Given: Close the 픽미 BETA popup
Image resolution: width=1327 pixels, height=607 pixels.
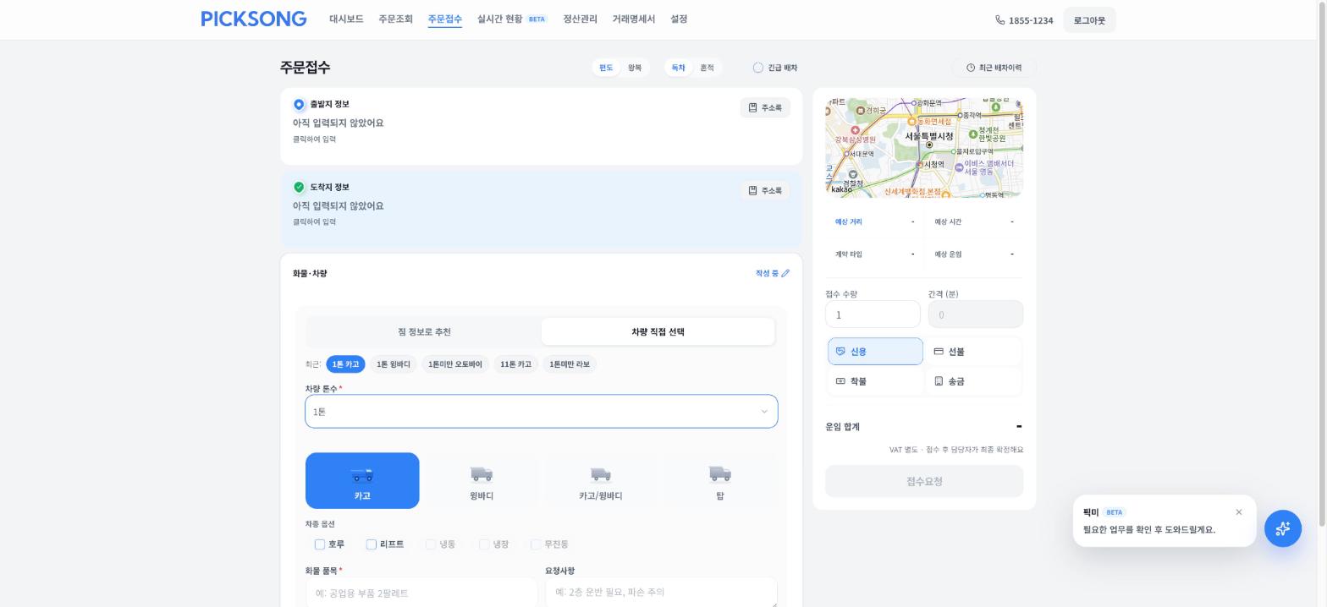Looking at the screenshot, I should [1239, 512].
